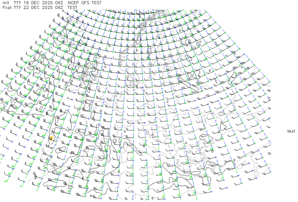
Task: Click the "???" placeholder in Init line
Action: tap(17, 3)
